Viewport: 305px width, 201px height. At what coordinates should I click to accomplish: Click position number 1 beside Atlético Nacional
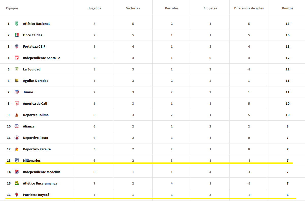pyautogui.click(x=8, y=24)
